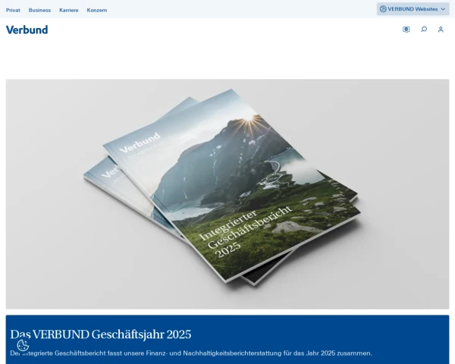Open the cookie settings icon
The height and width of the screenshot is (364, 455).
23,346
